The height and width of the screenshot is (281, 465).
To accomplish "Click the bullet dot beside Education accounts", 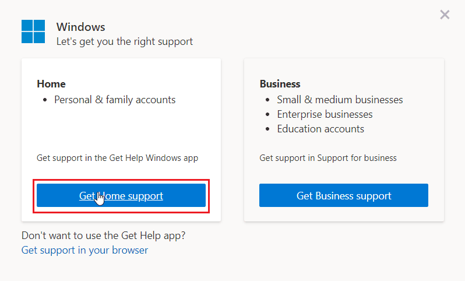I will click(267, 129).
